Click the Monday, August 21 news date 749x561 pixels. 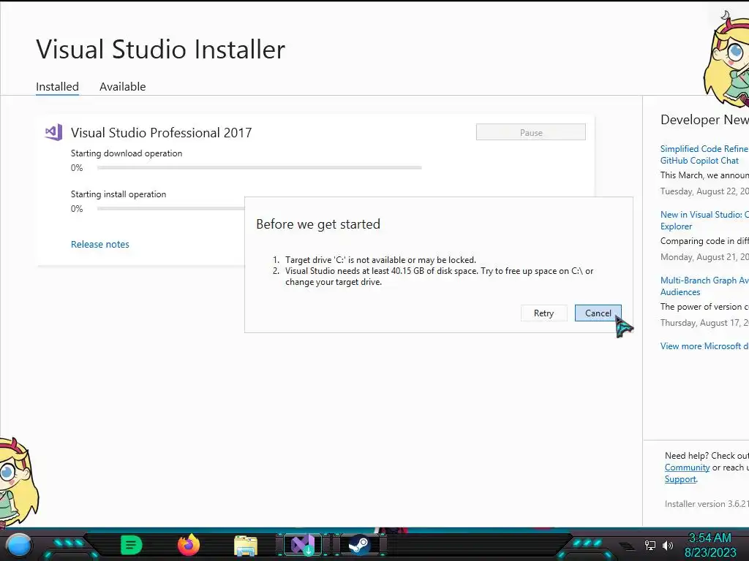[x=704, y=257]
